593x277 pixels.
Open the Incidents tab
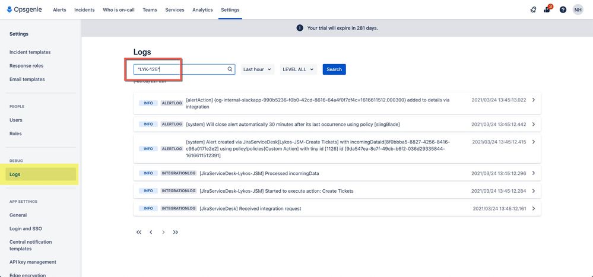[84, 10]
